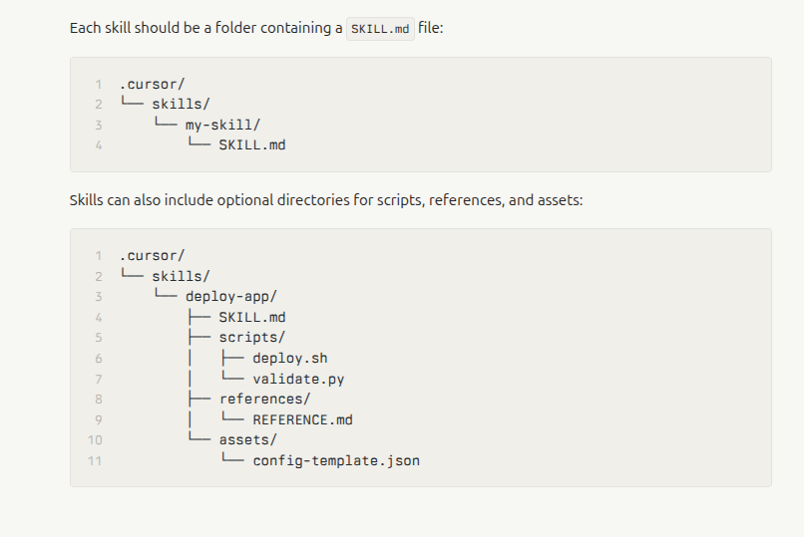This screenshot has width=804, height=537.
Task: Click the 'Skills can also include optional directories' sentence
Action: coord(325,200)
